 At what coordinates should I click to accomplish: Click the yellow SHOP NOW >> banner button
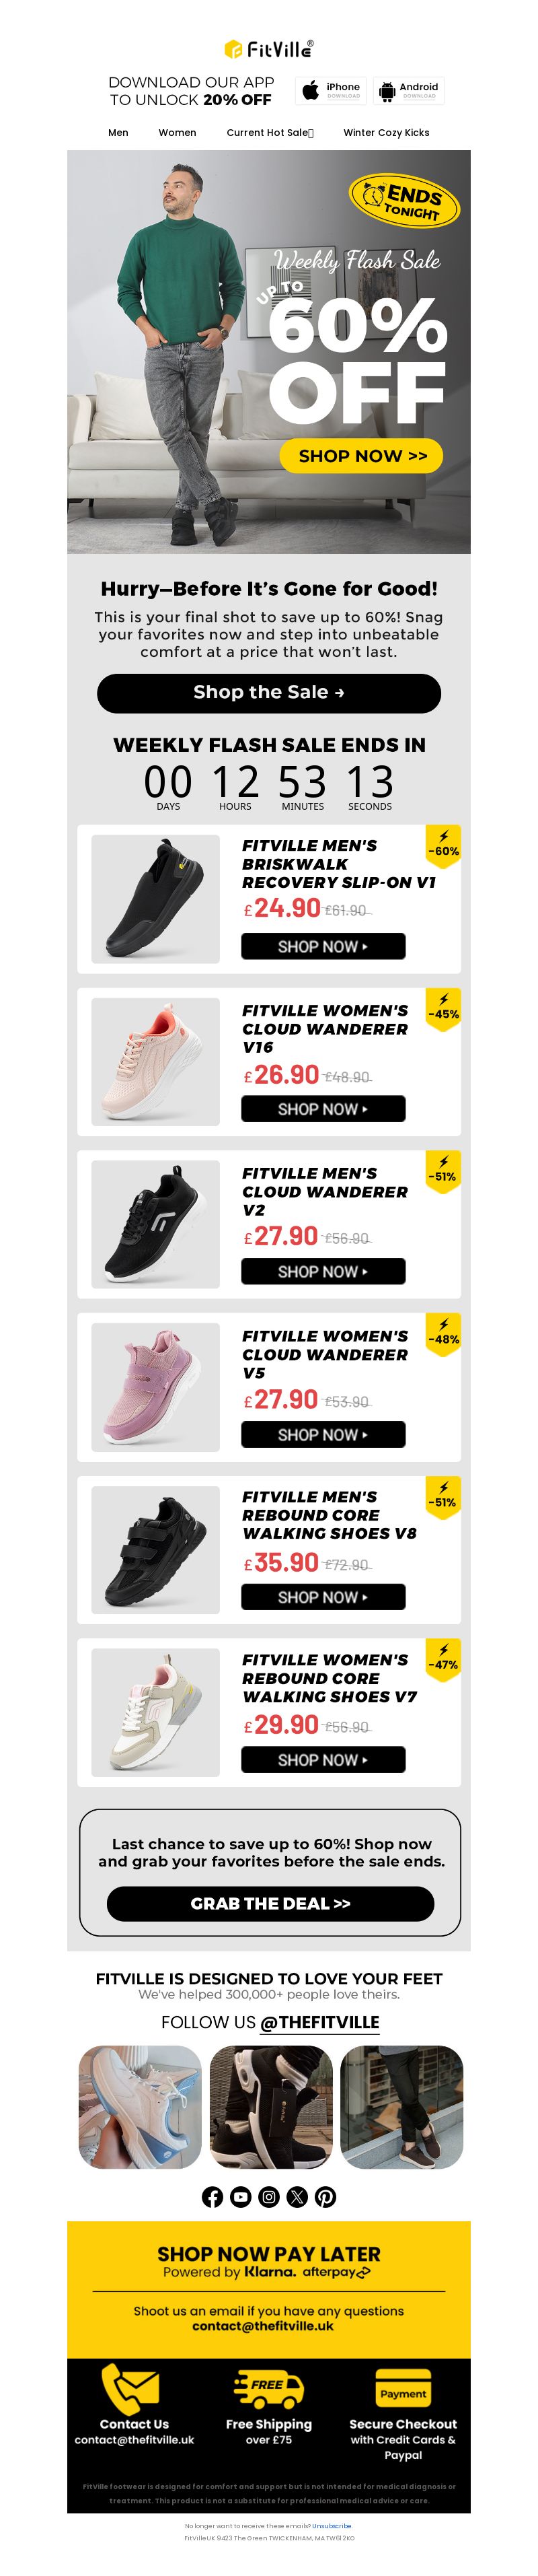point(361,456)
